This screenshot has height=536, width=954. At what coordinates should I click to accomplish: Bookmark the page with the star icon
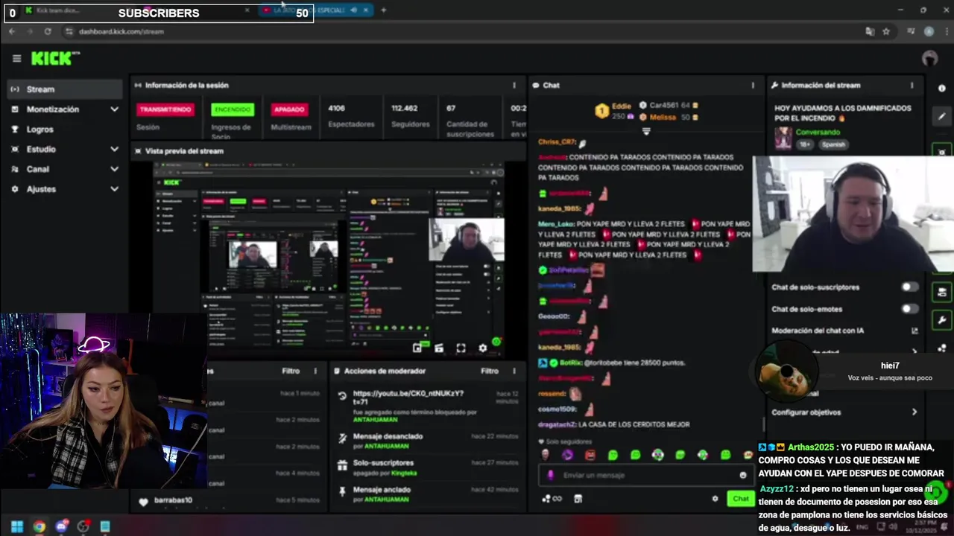[x=886, y=31]
